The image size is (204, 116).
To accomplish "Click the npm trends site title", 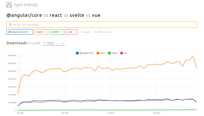I will click(x=26, y=5).
